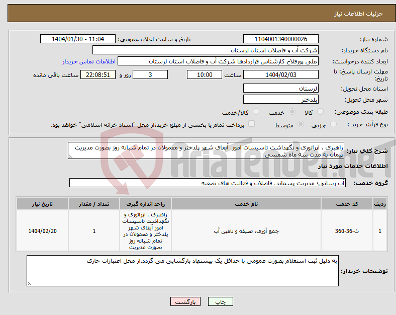Click the بازگشت back button

pos(185,301)
